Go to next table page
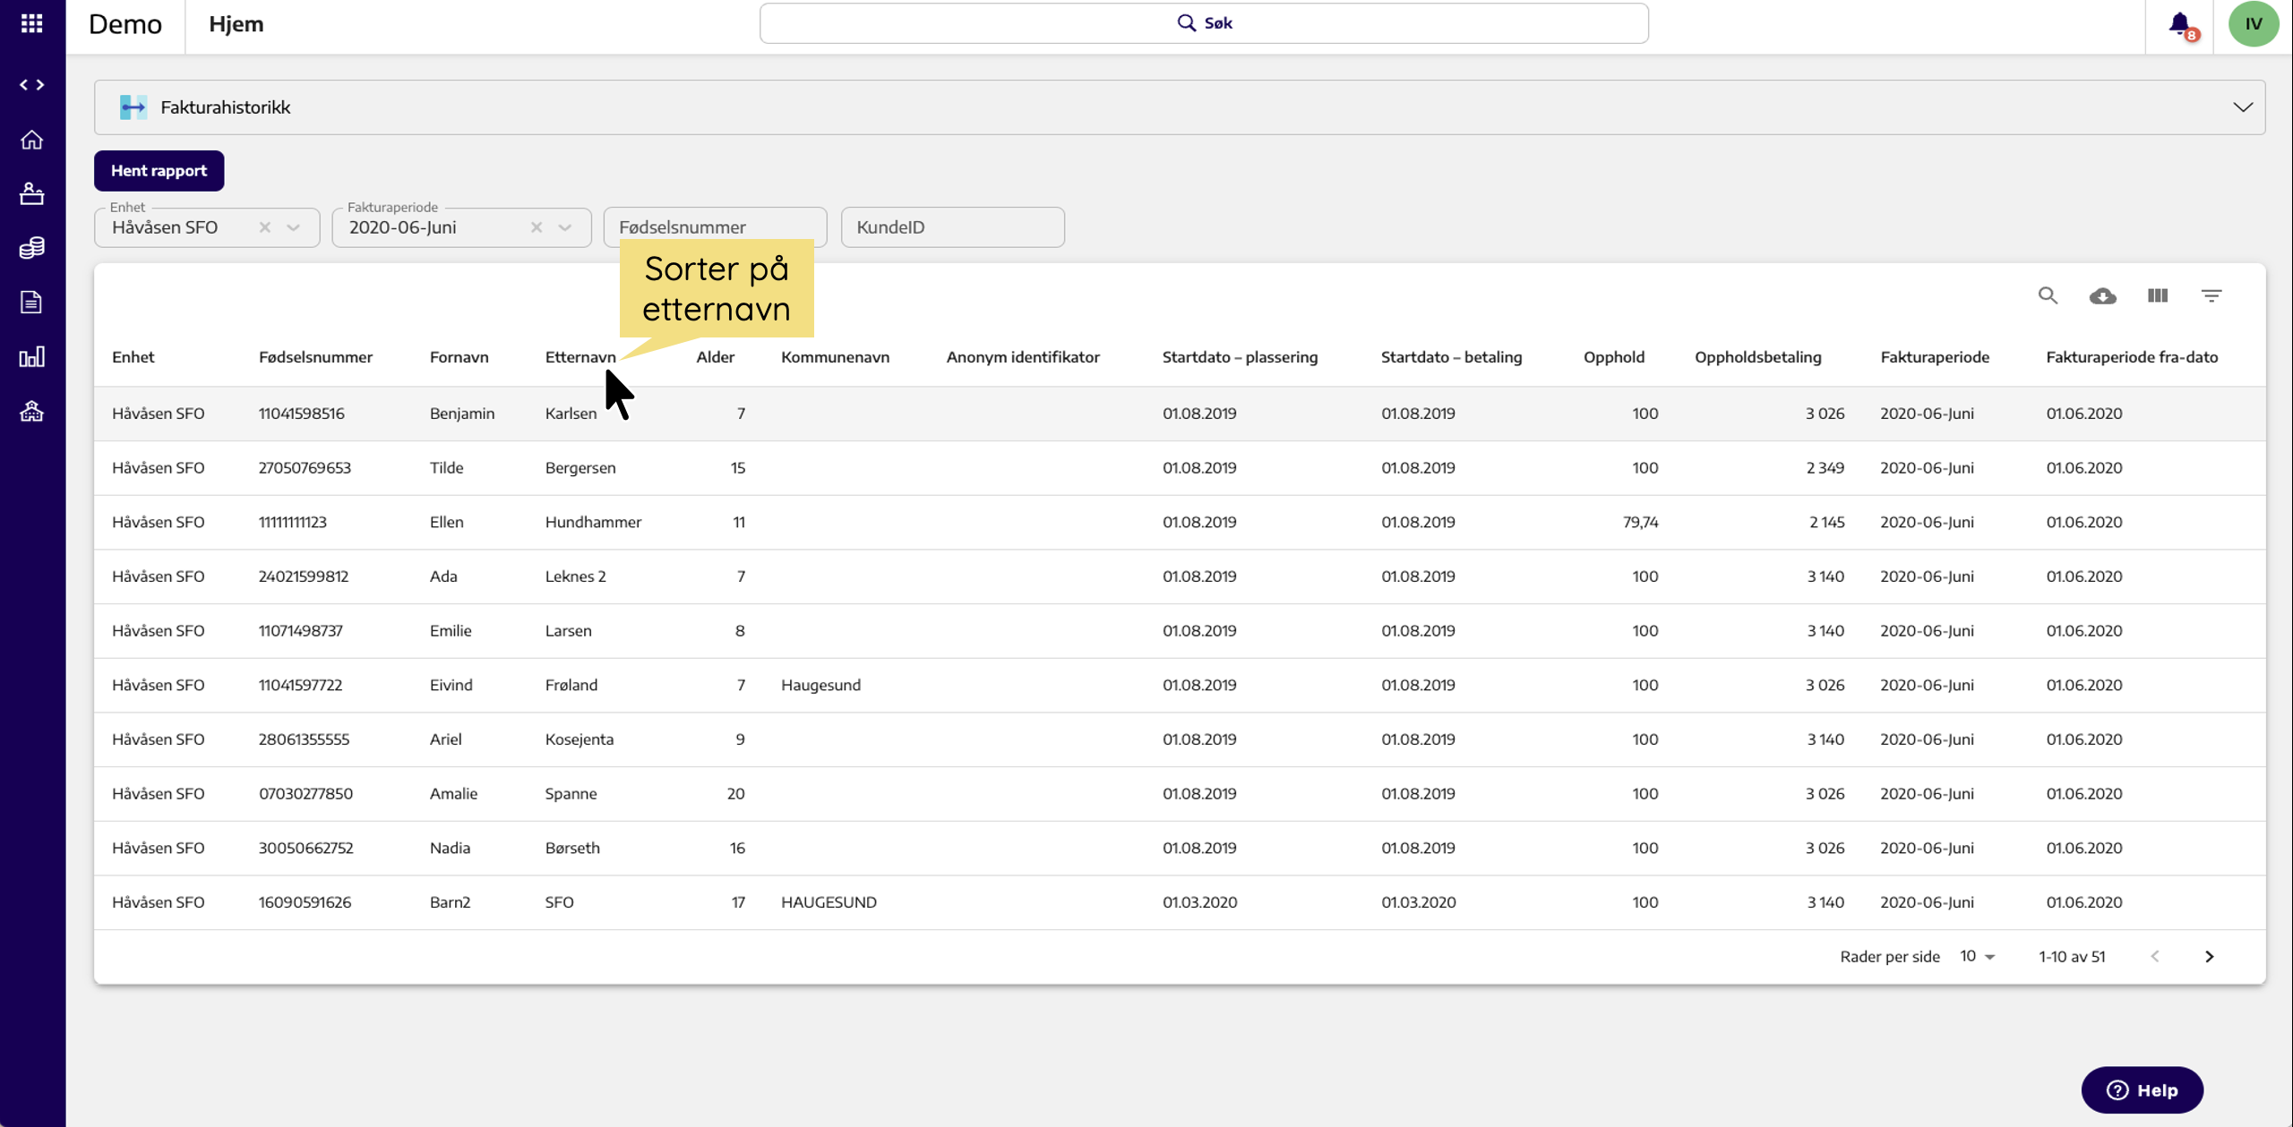The width and height of the screenshot is (2293, 1127). (2209, 957)
